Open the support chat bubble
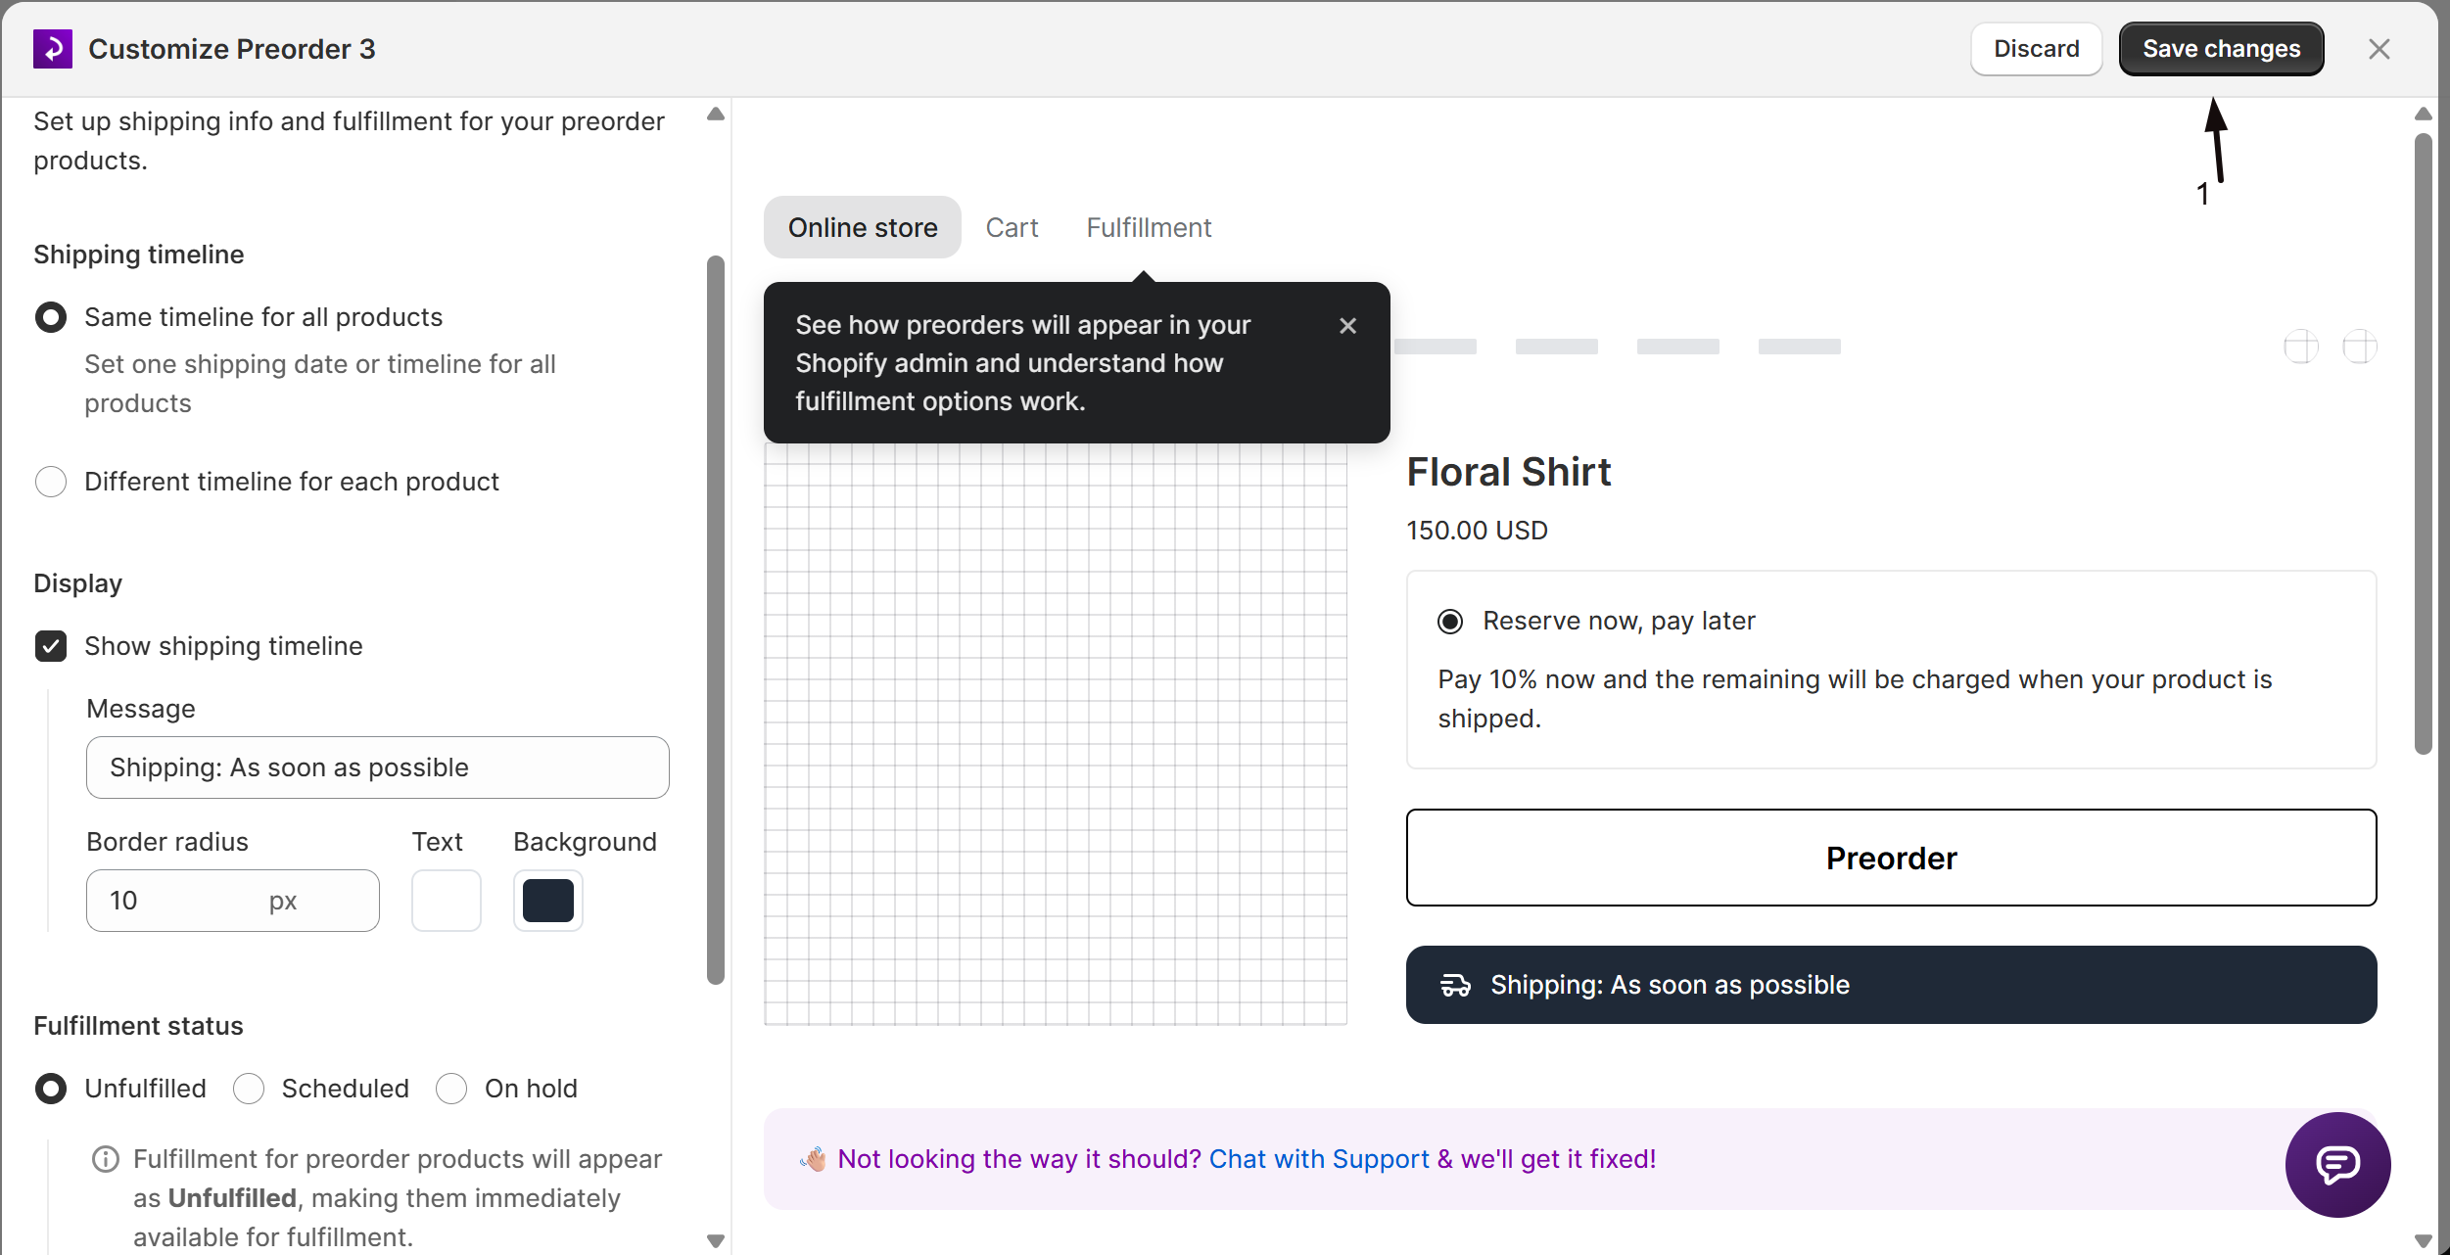 pos(2337,1164)
